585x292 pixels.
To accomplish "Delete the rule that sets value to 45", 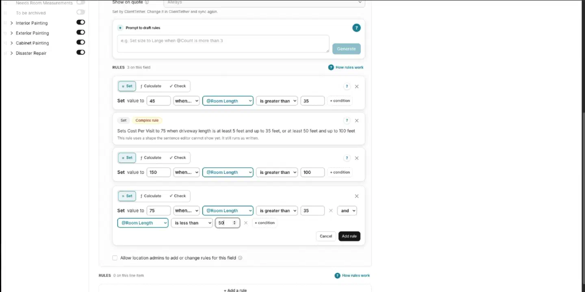I will (x=357, y=87).
